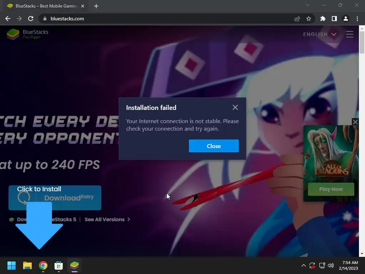Toggle the browser side panel
The width and height of the screenshot is (365, 274).
pyautogui.click(x=334, y=19)
